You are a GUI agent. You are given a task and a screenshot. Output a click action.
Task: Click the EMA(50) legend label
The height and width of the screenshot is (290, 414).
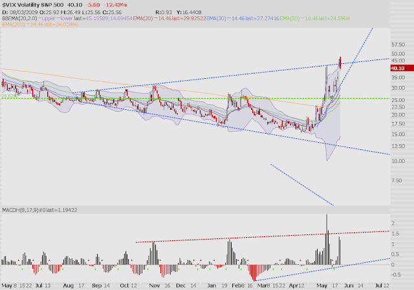coord(290,19)
